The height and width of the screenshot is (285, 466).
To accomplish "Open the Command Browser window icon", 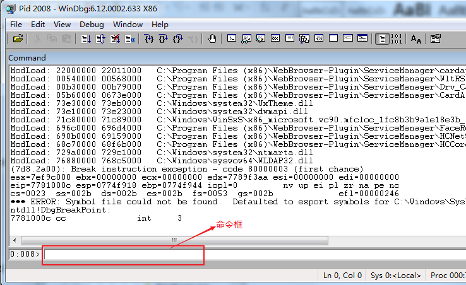I will click(362, 38).
